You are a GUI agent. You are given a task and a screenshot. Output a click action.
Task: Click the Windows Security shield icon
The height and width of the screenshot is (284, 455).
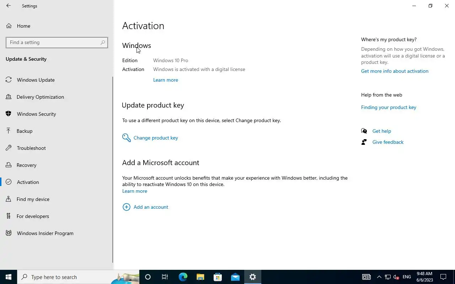[9, 114]
